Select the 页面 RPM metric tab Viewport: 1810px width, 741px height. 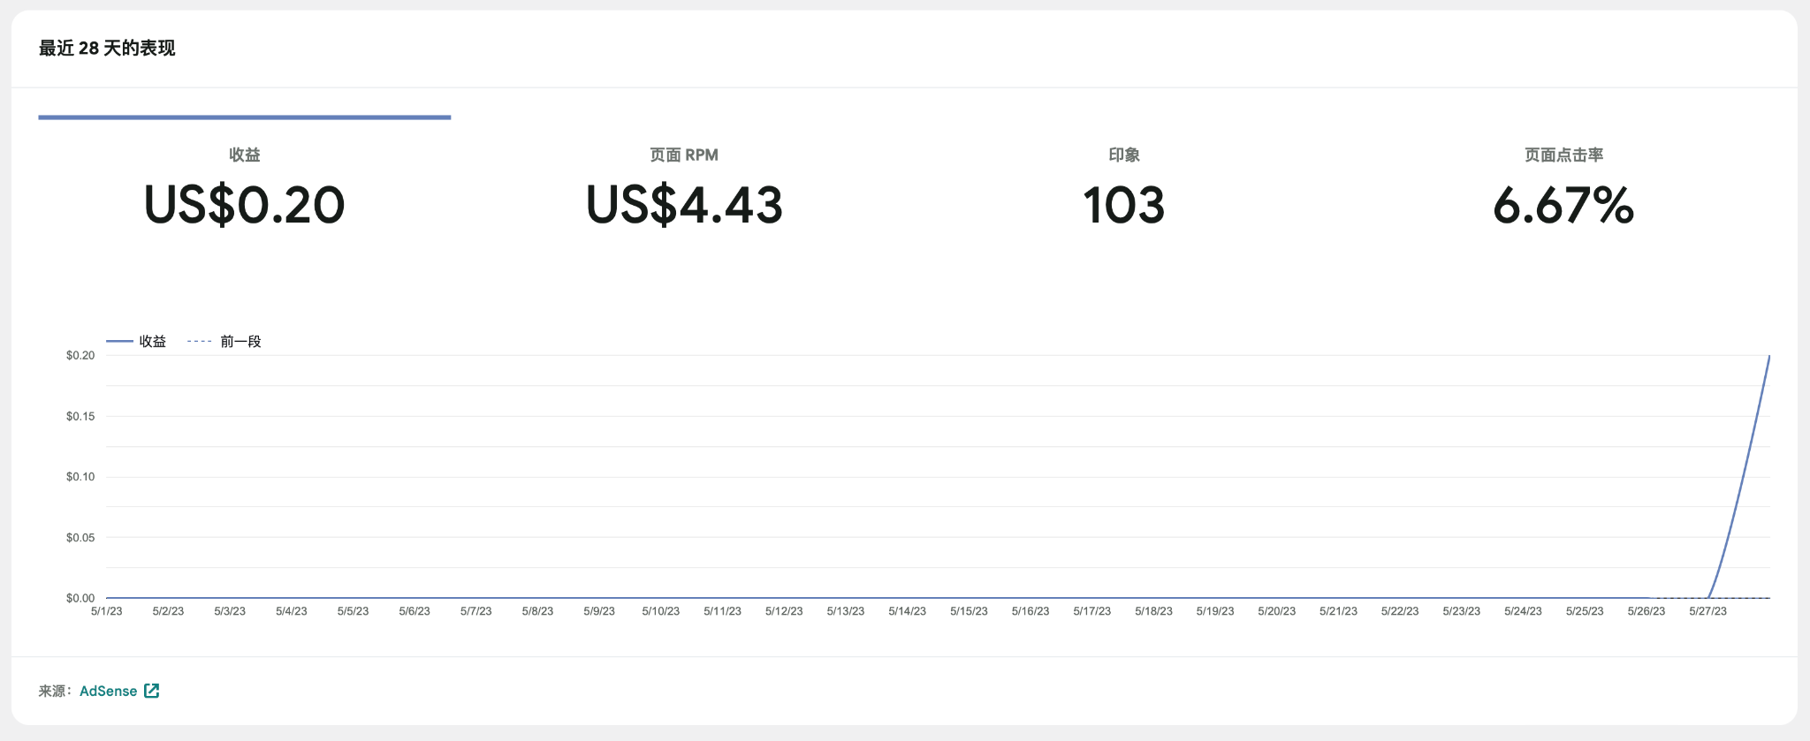pos(684,155)
